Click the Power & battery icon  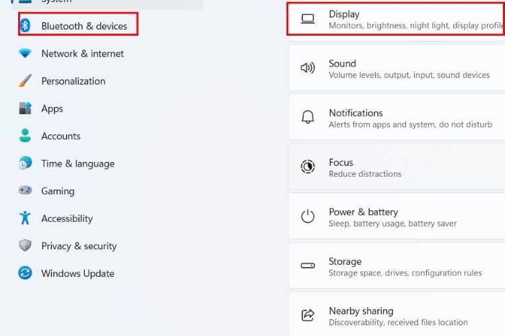tap(308, 216)
